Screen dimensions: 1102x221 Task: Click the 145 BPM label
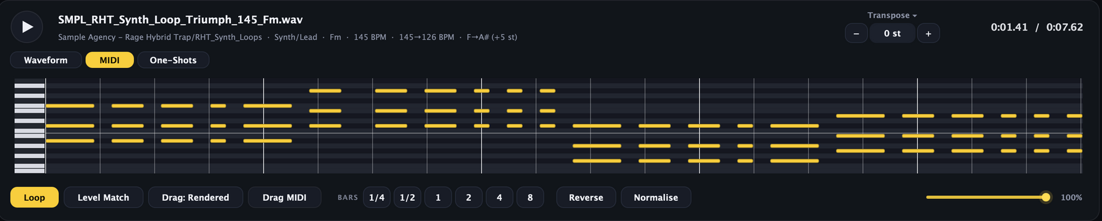(x=370, y=37)
